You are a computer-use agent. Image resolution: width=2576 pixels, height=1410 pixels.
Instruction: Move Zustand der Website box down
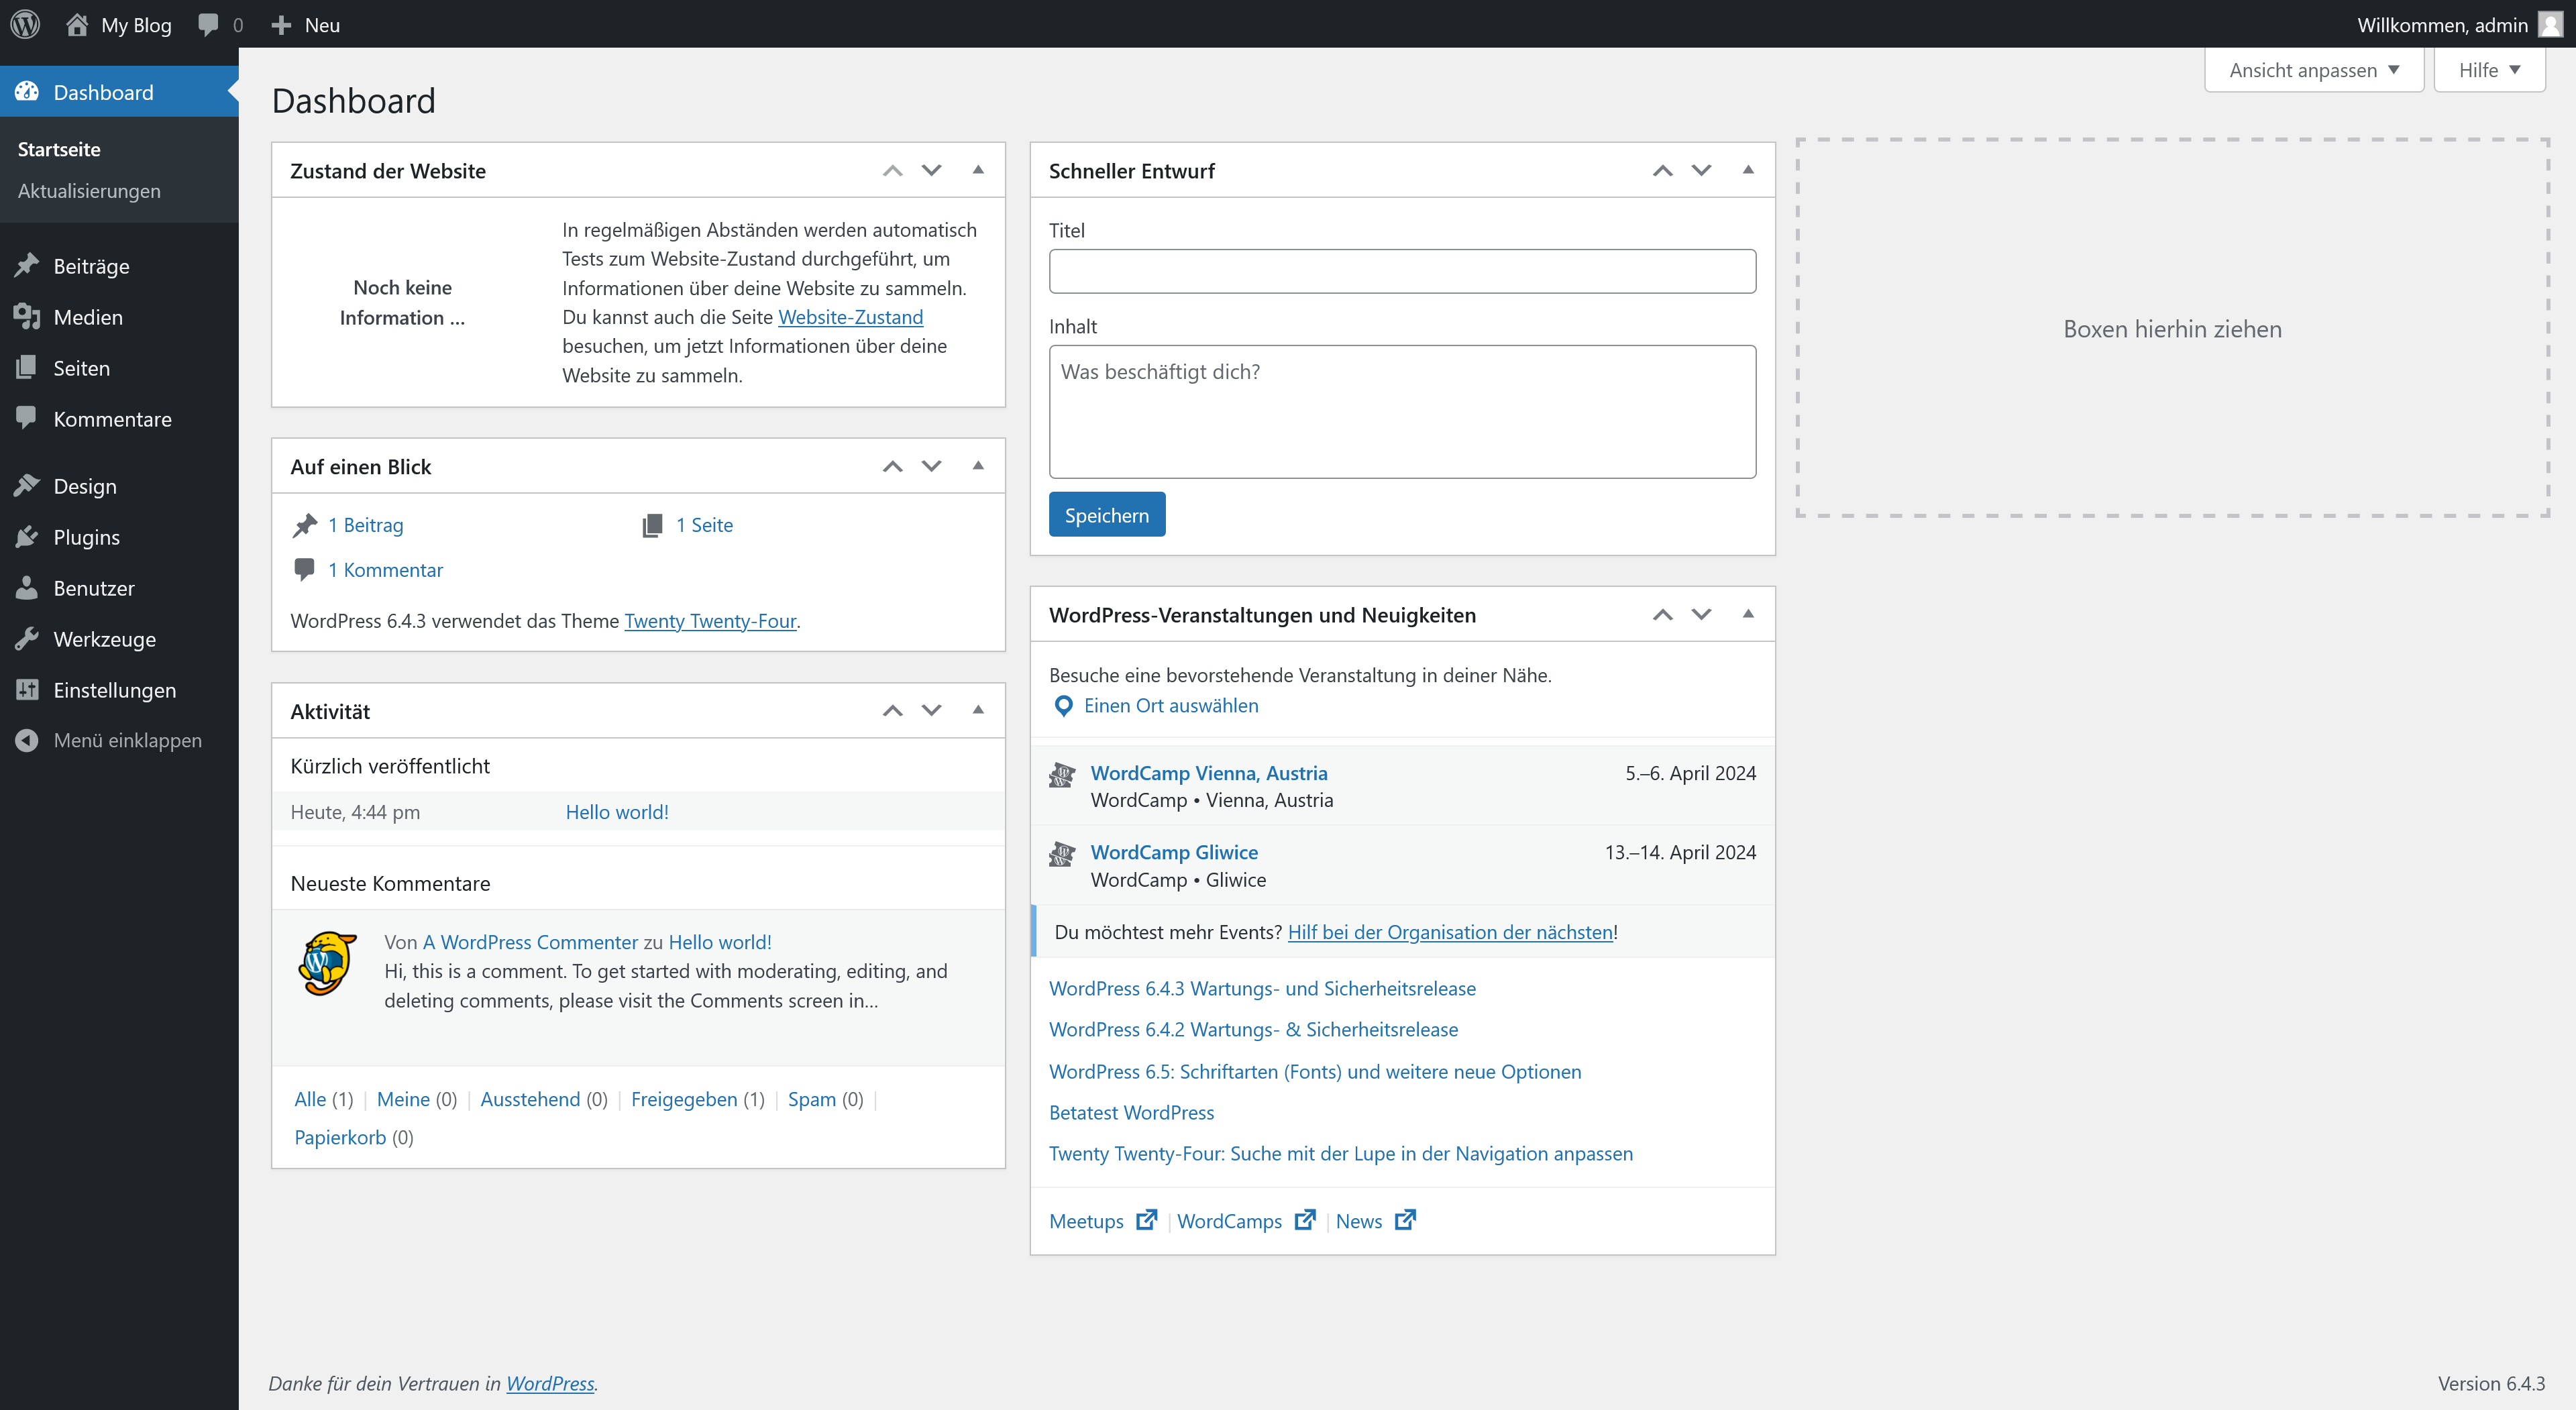pos(931,170)
